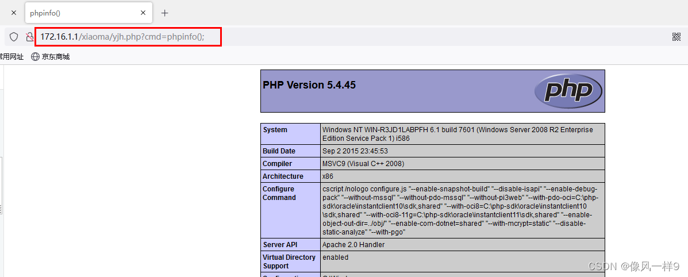Click the QR code icon in address bar

point(676,37)
